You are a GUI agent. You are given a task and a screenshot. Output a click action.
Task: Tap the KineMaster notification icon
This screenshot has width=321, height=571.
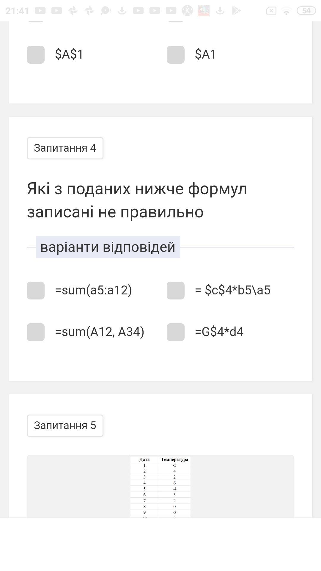click(187, 11)
